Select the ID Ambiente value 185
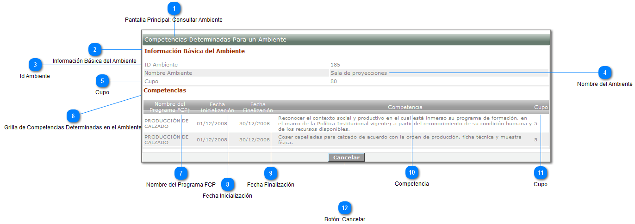The width and height of the screenshot is (635, 224). point(335,65)
